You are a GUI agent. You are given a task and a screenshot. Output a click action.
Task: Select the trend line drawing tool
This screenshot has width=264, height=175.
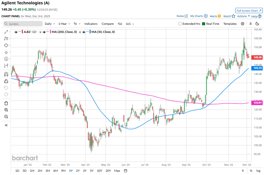click(x=6, y=32)
